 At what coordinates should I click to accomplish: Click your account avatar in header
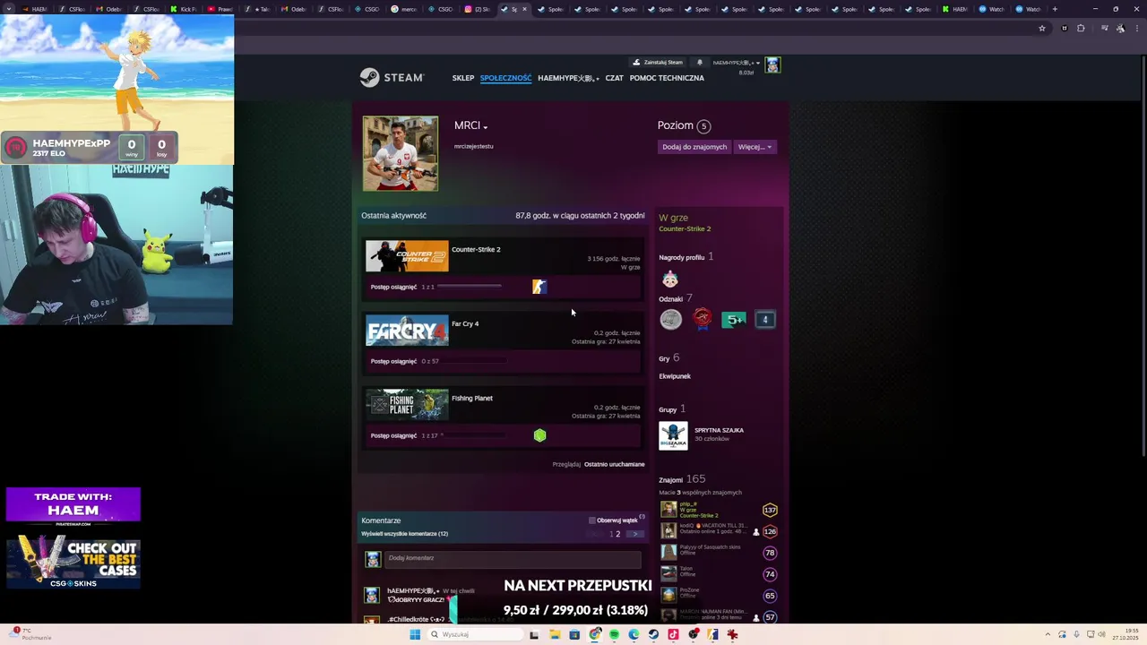(x=772, y=64)
